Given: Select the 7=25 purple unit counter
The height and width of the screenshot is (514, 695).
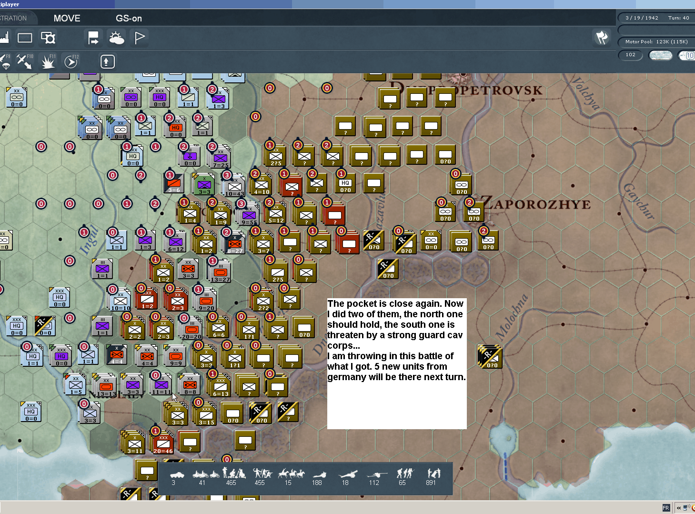Looking at the screenshot, I should pyautogui.click(x=220, y=158).
